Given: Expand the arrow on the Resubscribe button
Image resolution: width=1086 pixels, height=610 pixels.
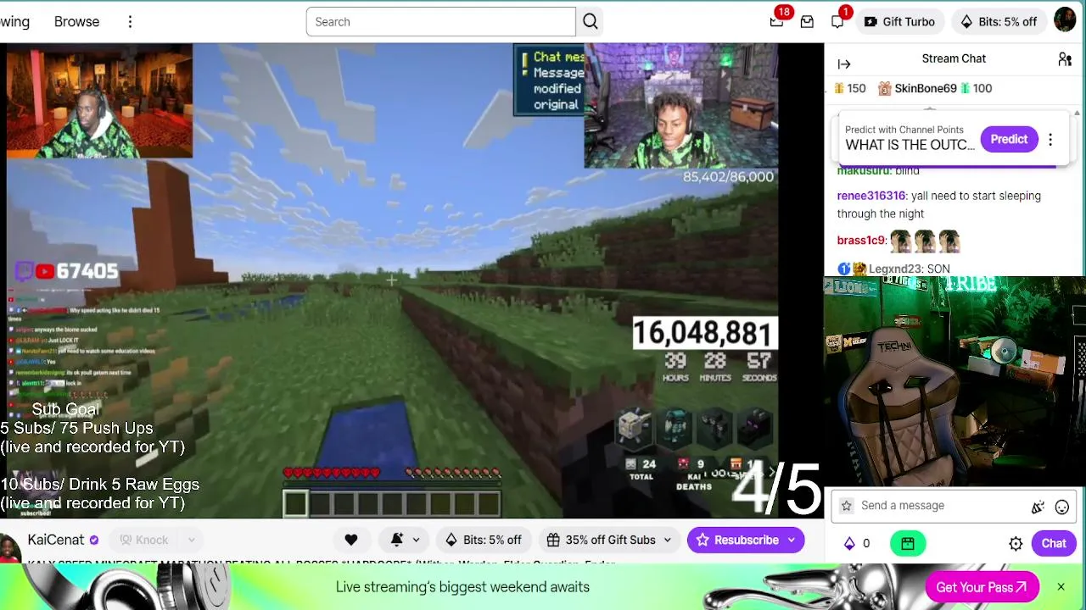Looking at the screenshot, I should pyautogui.click(x=792, y=540).
